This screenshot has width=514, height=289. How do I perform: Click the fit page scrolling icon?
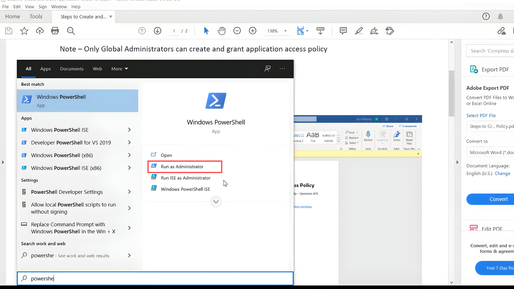click(x=300, y=31)
